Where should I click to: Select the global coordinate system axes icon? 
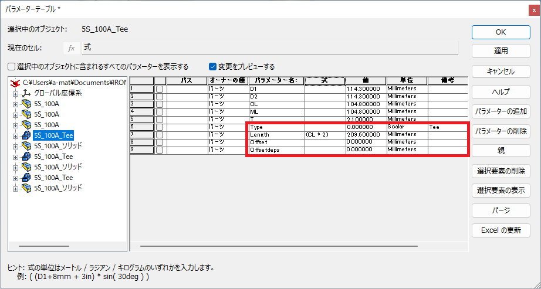(25, 93)
